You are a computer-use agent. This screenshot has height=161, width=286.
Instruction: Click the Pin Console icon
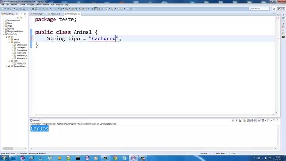pyautogui.click(x=259, y=120)
